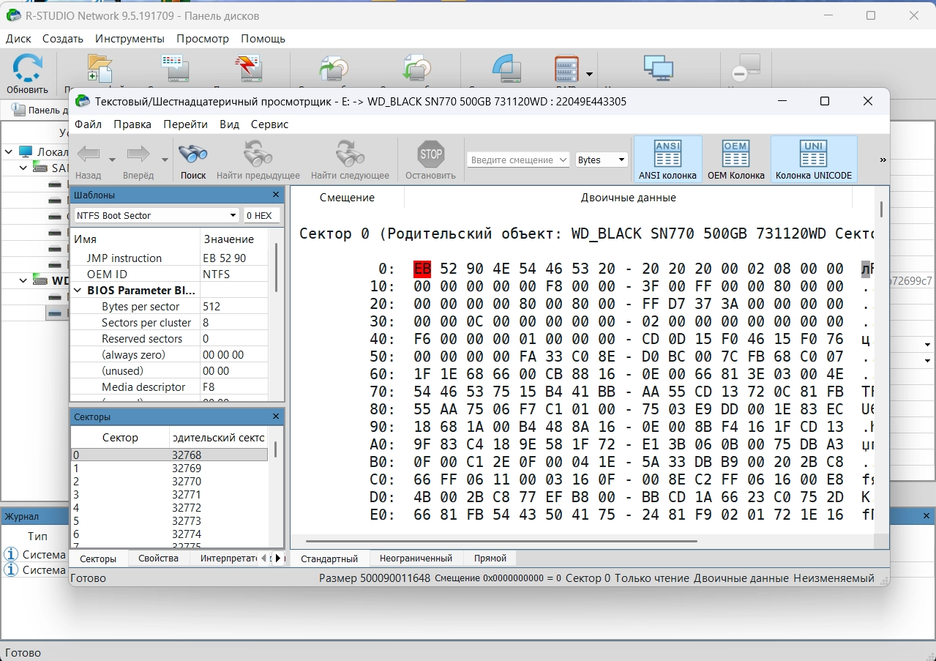Open the Просмотр menu in main window

click(x=203, y=39)
